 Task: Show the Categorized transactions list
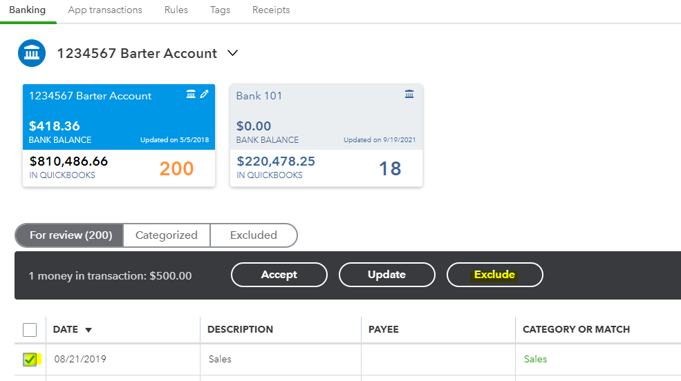166,235
